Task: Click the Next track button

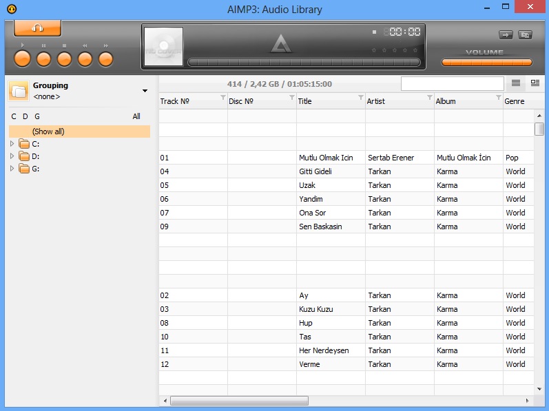Action: pos(106,59)
